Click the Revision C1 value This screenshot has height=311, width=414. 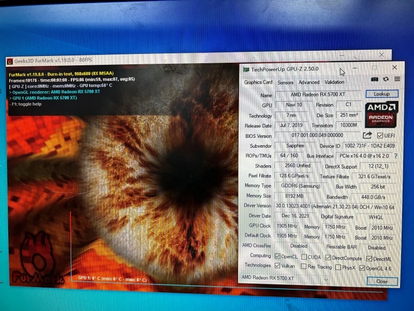coord(348,105)
